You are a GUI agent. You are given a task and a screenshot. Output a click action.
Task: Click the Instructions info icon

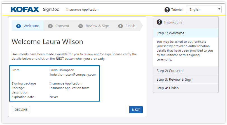click(x=159, y=22)
